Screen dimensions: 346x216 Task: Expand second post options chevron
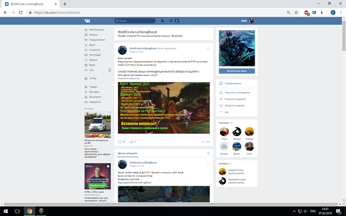coord(208,163)
